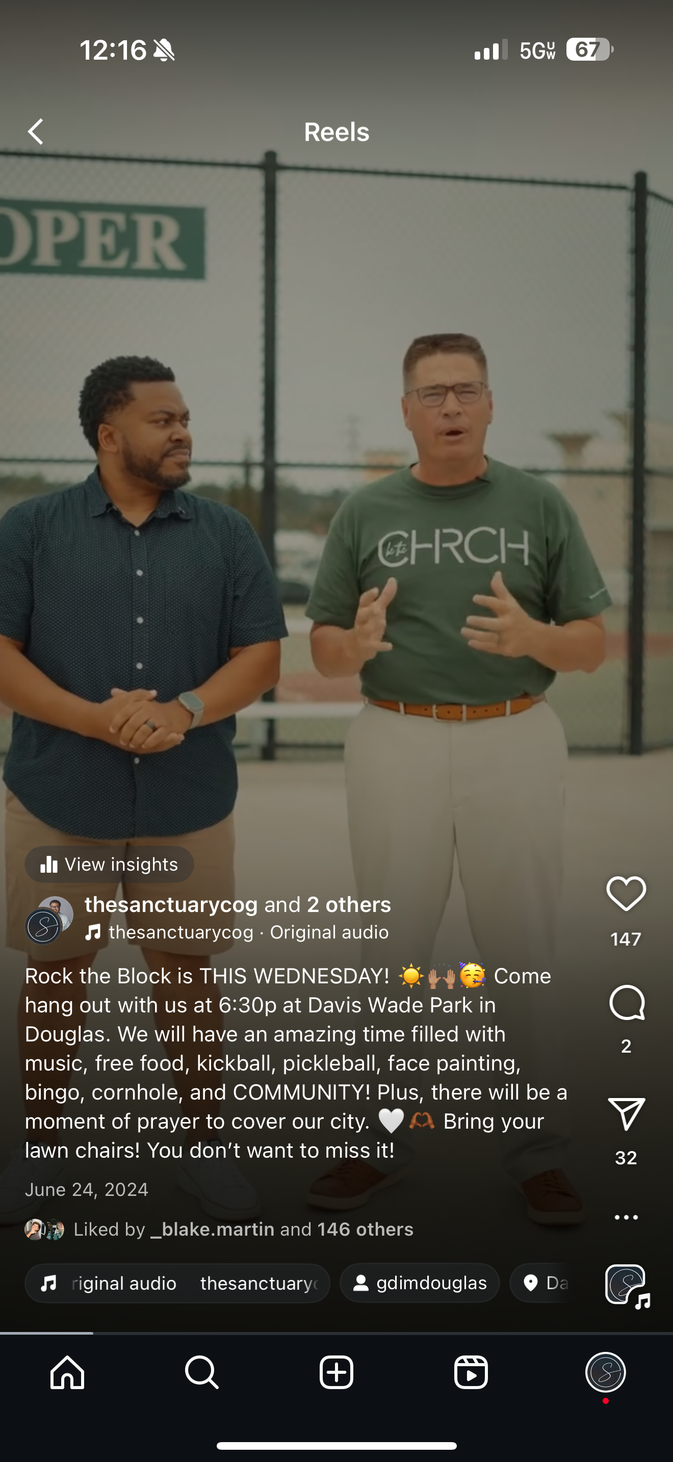The width and height of the screenshot is (673, 1462).
Task: Go back using the left chevron arrow
Action: [36, 132]
